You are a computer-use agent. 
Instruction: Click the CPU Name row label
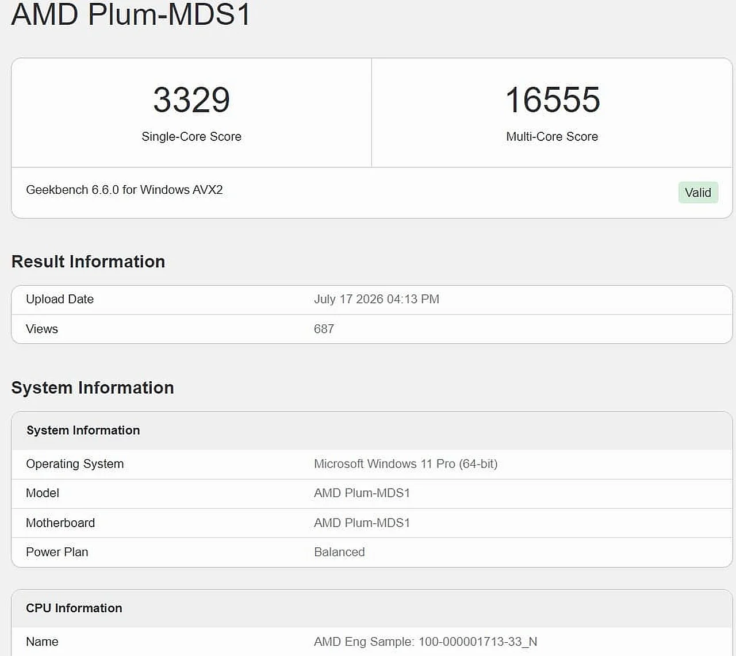pos(42,642)
